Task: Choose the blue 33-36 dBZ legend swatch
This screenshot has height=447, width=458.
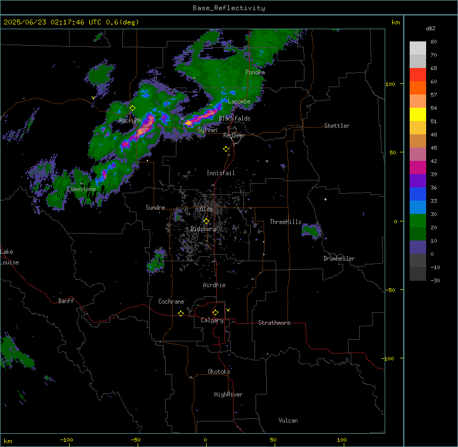Action: [x=418, y=194]
